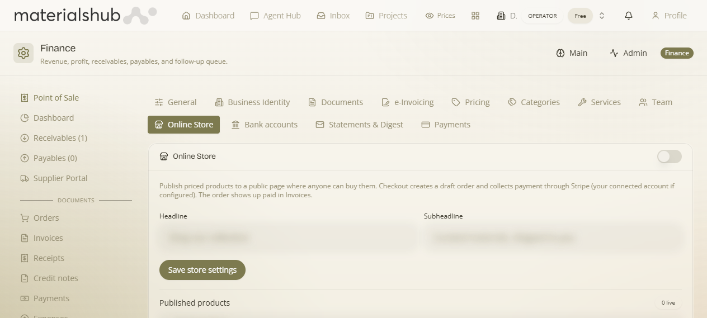The width and height of the screenshot is (707, 318).
Task: Click the notifications bell icon
Action: [x=629, y=16]
